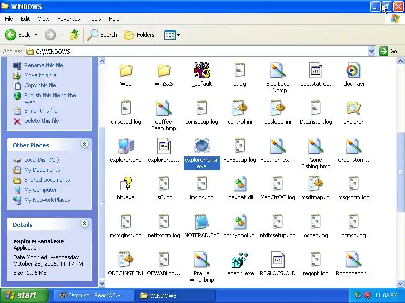Viewport: 405px width, 303px height.
Task: Open the Favorites menu
Action: 69,19
